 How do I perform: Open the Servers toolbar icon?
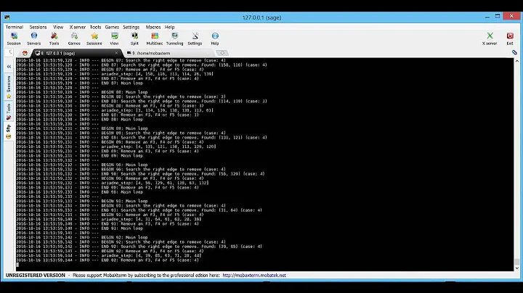tap(33, 38)
